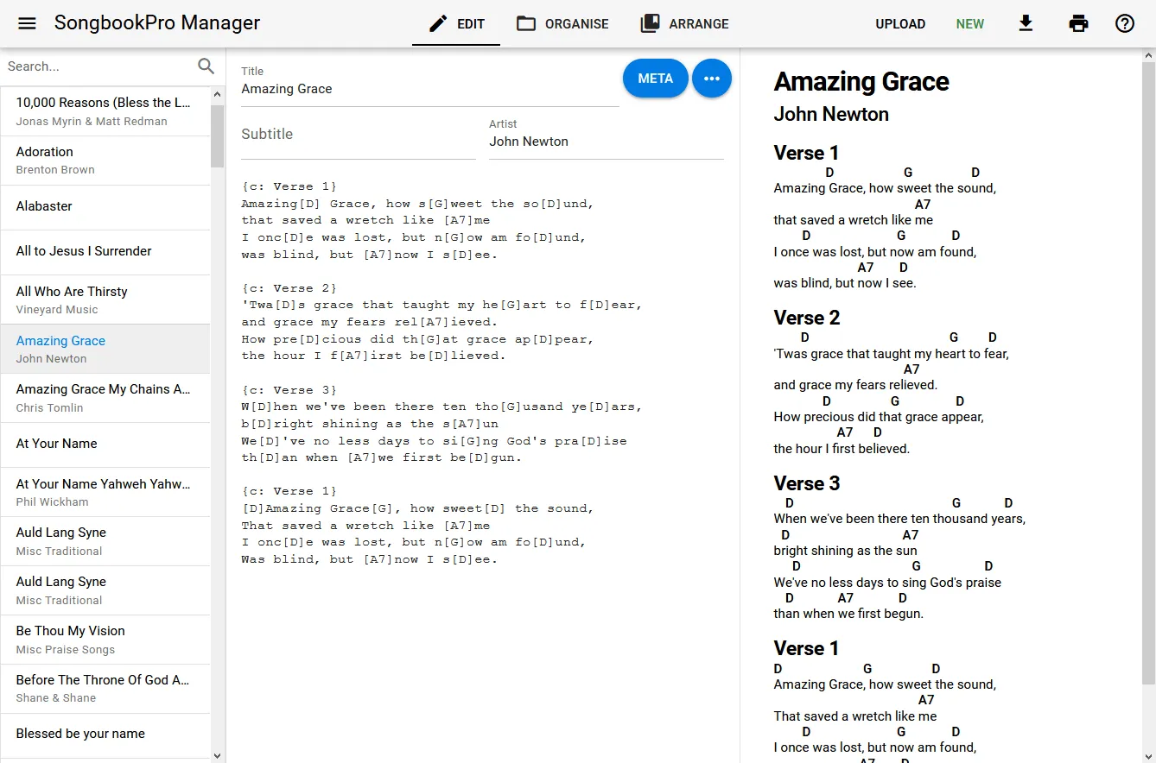The width and height of the screenshot is (1156, 763).
Task: Print the song using the printer icon
Action: 1078,23
